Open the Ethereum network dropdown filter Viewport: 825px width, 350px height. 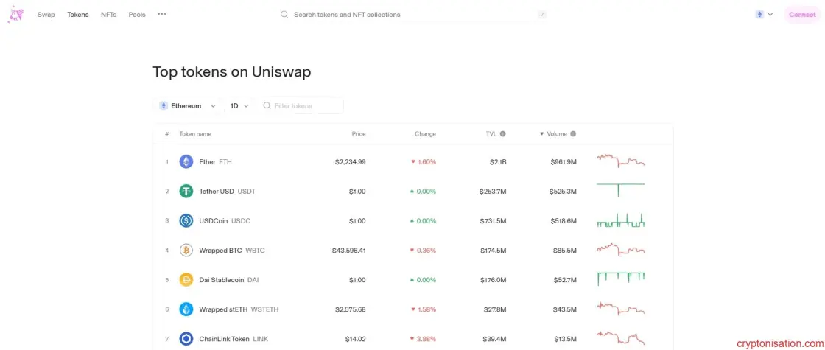[x=187, y=106]
